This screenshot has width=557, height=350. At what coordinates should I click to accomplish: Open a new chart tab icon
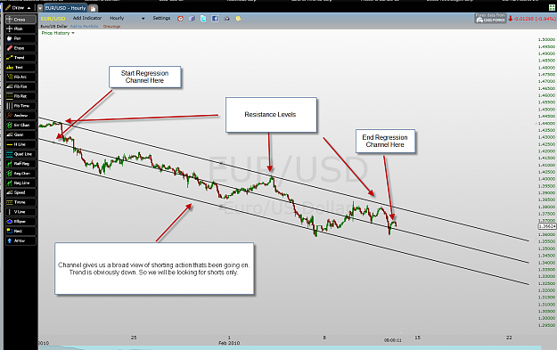tap(93, 8)
